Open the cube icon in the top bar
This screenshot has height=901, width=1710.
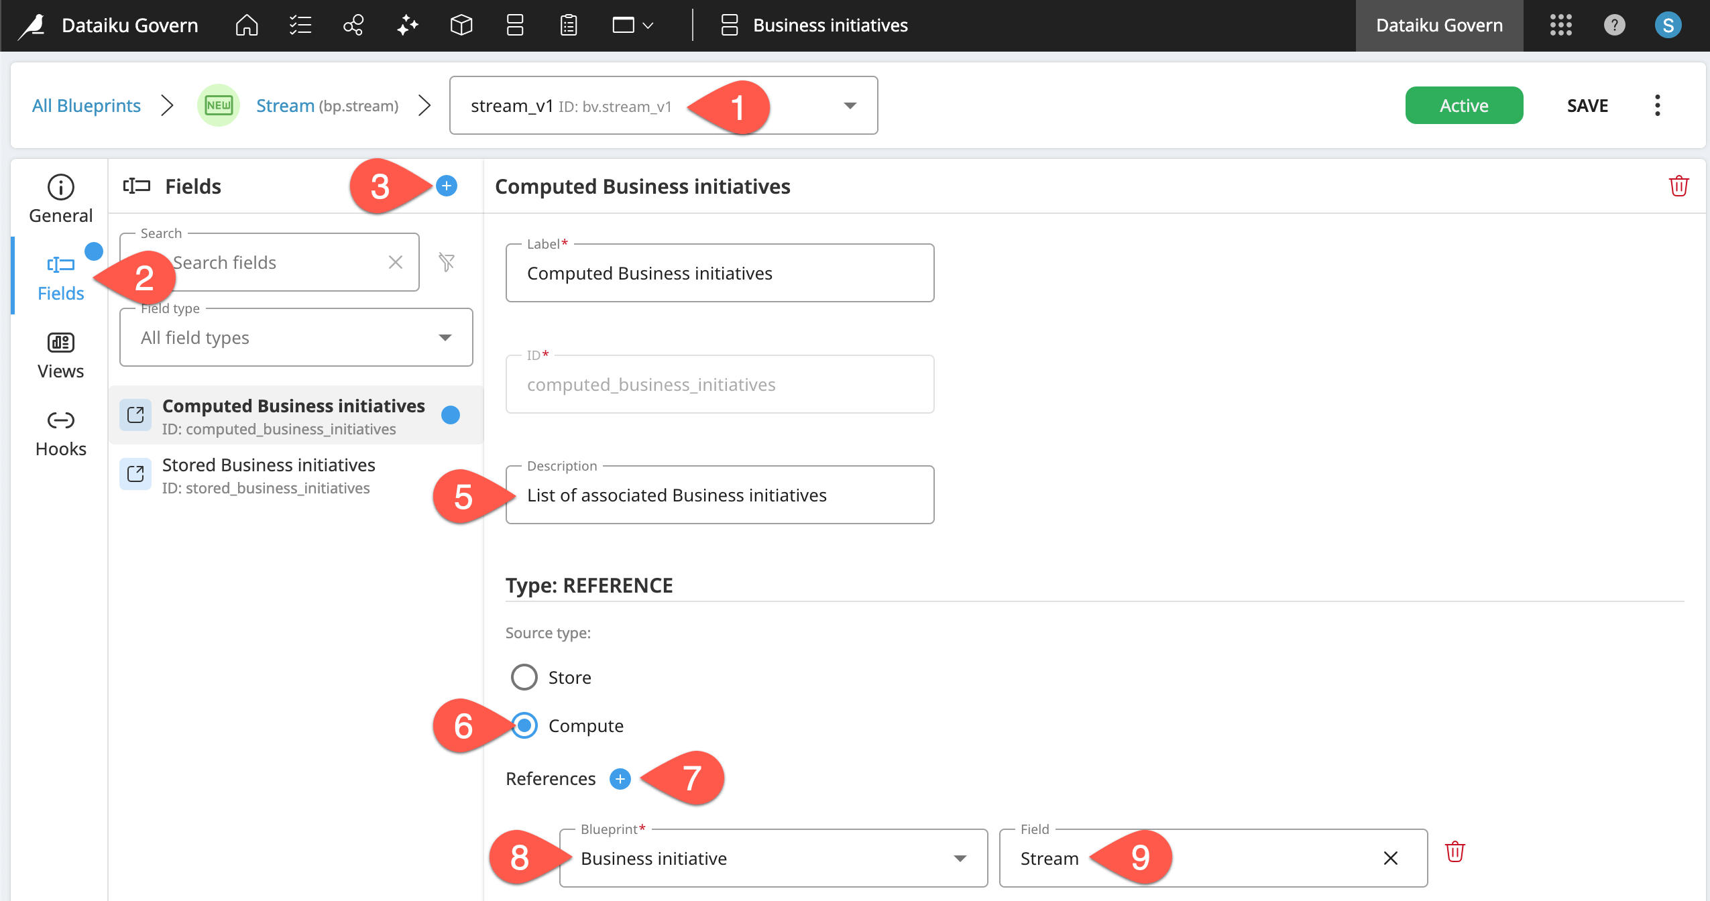point(461,25)
